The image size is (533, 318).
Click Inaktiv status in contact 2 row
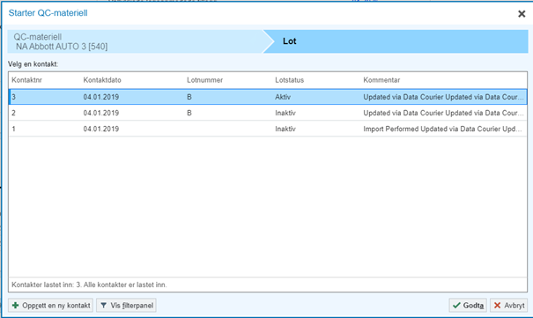click(285, 113)
